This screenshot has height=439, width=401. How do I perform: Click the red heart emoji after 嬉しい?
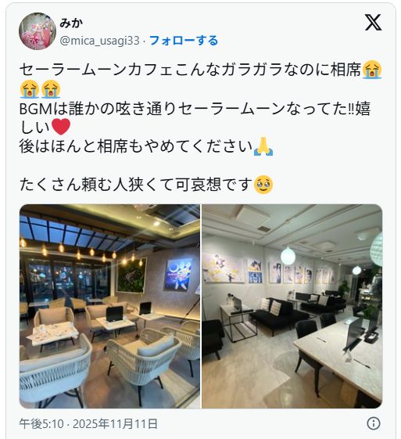point(61,127)
